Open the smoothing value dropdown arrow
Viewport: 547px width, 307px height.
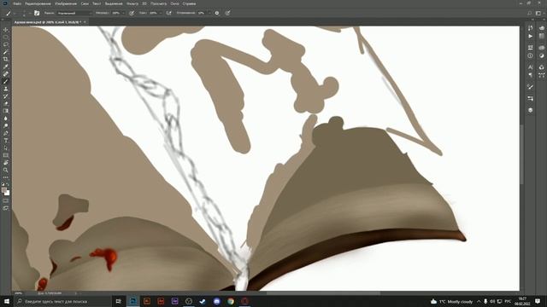(x=209, y=13)
